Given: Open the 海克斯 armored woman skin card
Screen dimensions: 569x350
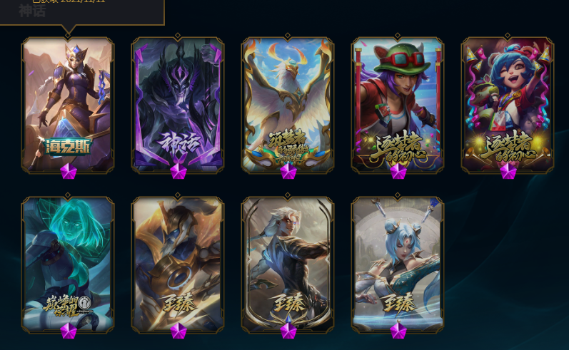Looking at the screenshot, I should 68,105.
